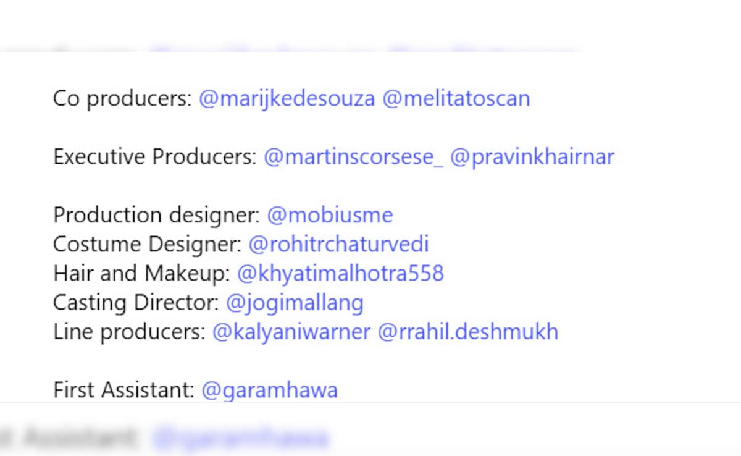
Task: Visit the @martinscorsese_ profile link
Action: click(354, 157)
